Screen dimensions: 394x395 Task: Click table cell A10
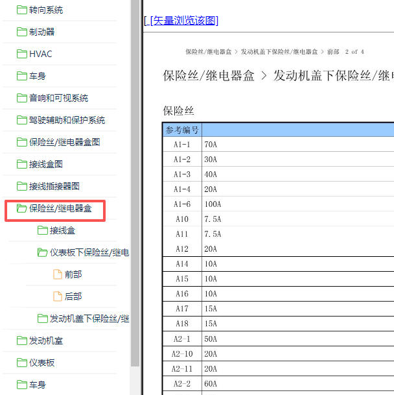point(182,219)
